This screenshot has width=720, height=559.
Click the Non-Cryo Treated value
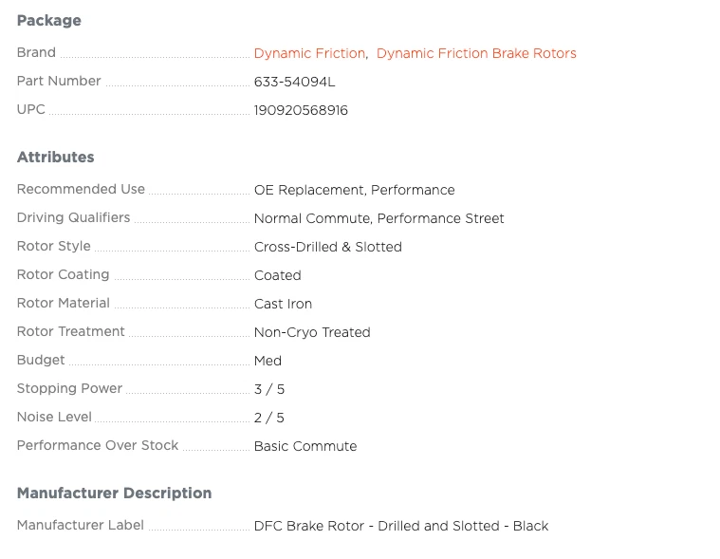(312, 332)
